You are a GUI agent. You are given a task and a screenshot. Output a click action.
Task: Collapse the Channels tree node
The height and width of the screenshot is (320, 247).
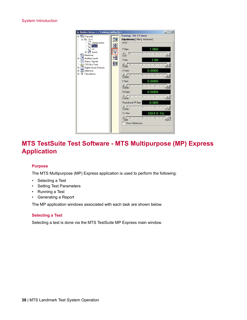pos(78,37)
